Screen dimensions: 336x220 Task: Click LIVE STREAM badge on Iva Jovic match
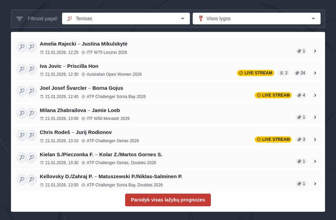256,73
